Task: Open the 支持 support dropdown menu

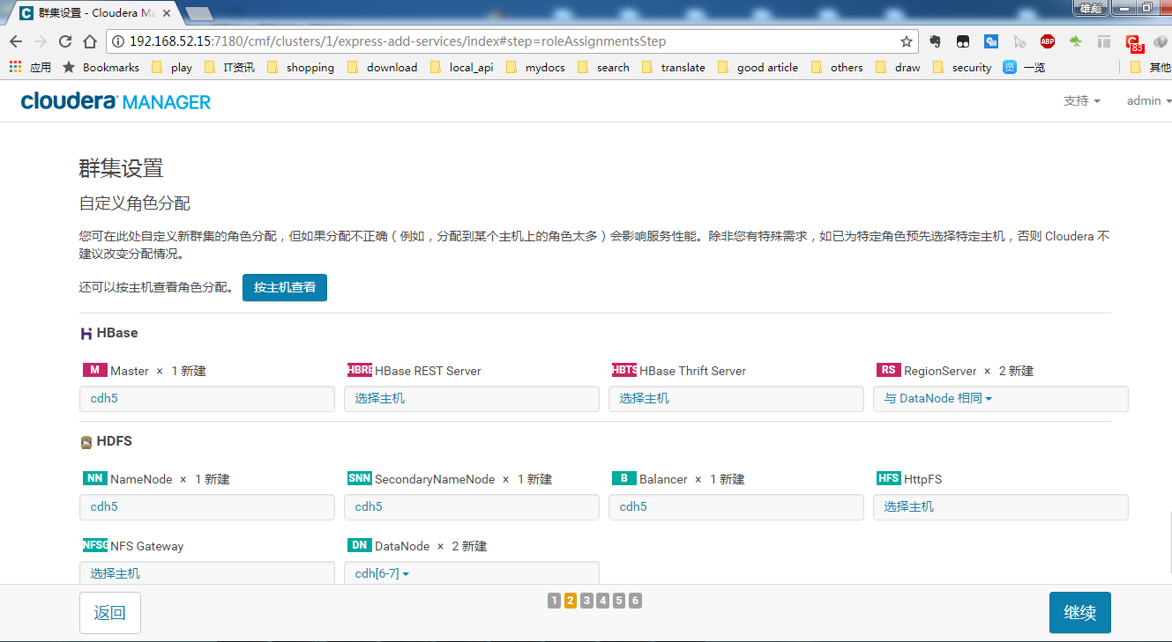Action: [1082, 100]
